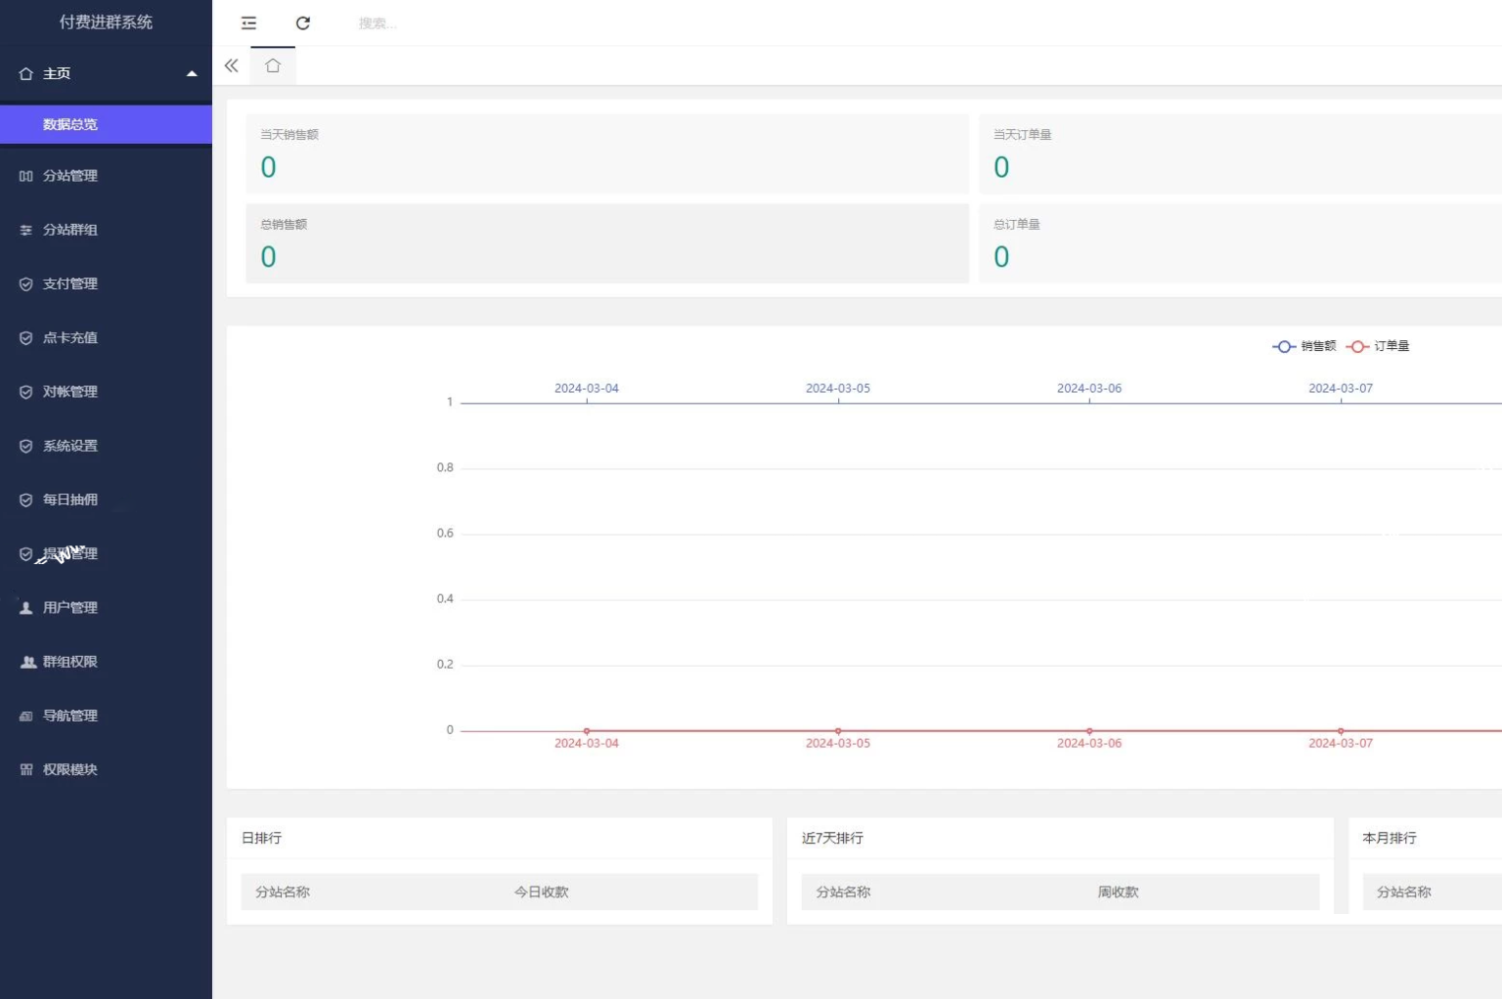The height and width of the screenshot is (999, 1502).
Task: Click the 付费进群系统 title
Action: [x=106, y=22]
